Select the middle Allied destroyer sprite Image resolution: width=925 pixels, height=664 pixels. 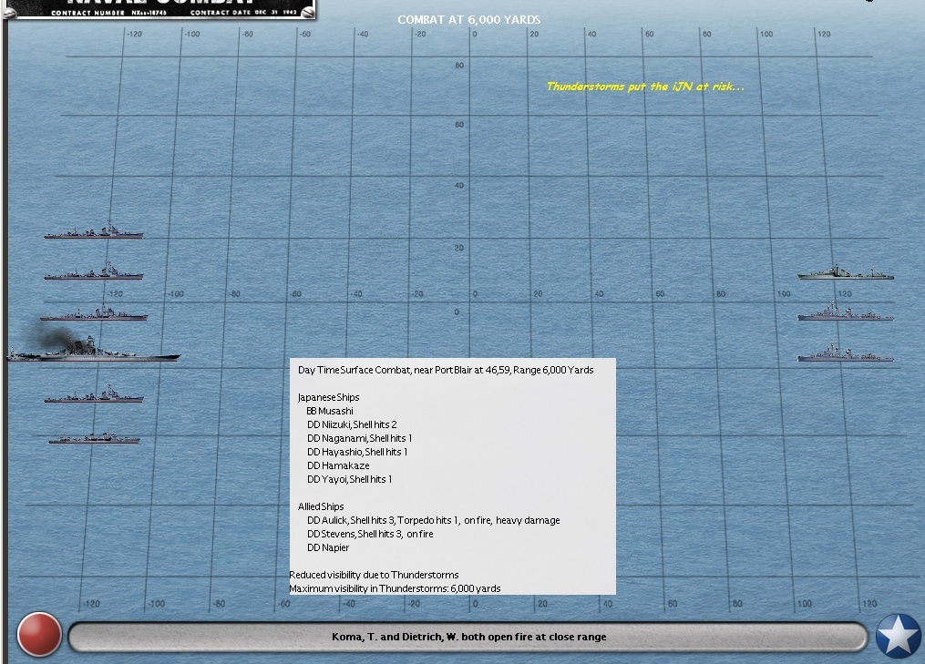point(846,312)
